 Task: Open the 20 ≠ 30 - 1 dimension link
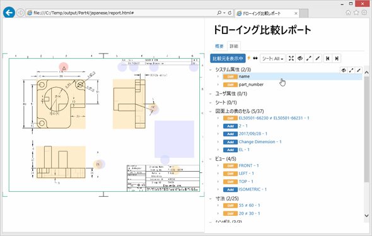[x=249, y=213]
